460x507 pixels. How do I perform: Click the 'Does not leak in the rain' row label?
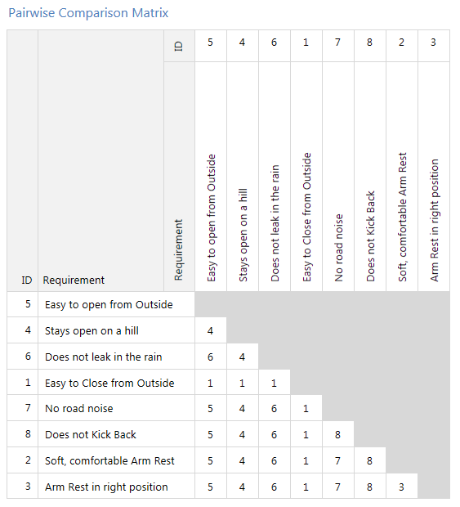(104, 357)
